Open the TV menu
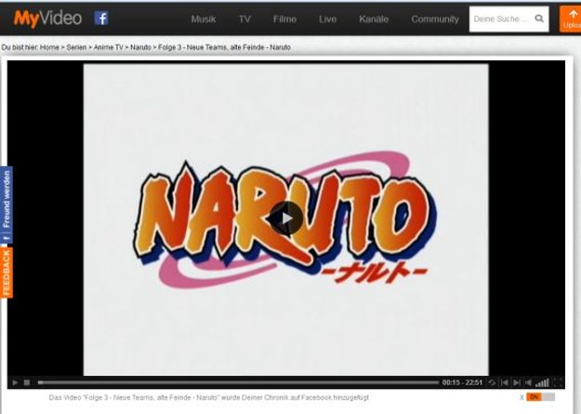 pos(244,19)
